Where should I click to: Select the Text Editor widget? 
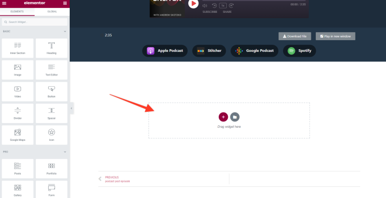point(51,70)
